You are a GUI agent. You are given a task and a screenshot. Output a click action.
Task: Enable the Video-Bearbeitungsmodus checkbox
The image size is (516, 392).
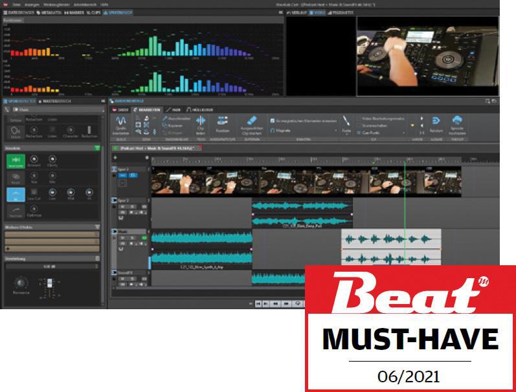tap(359, 118)
